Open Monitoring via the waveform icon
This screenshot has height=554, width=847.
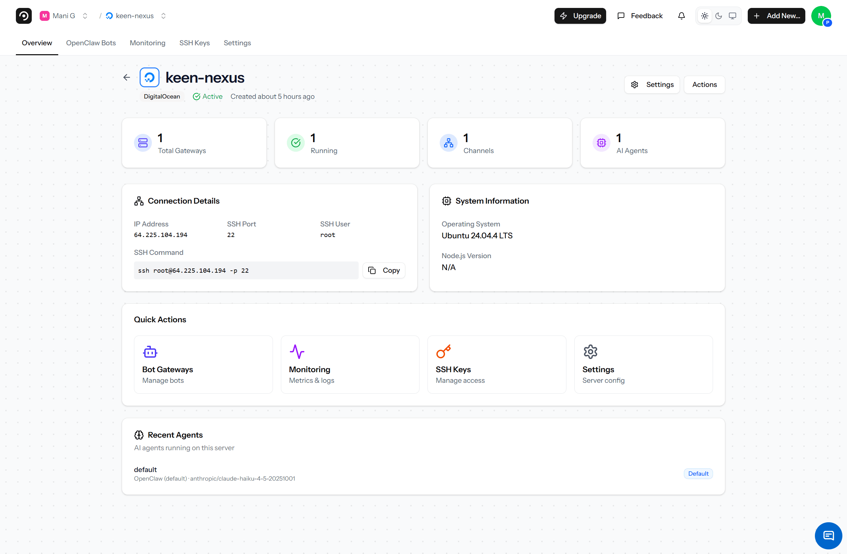(x=297, y=351)
